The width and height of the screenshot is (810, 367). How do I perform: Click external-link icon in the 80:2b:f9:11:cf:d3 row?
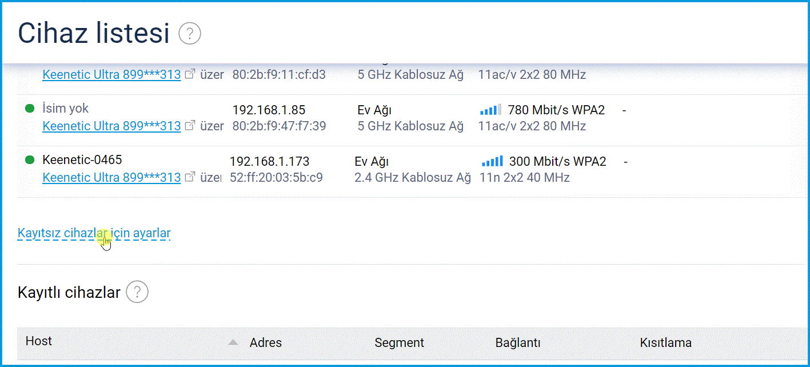click(x=191, y=74)
